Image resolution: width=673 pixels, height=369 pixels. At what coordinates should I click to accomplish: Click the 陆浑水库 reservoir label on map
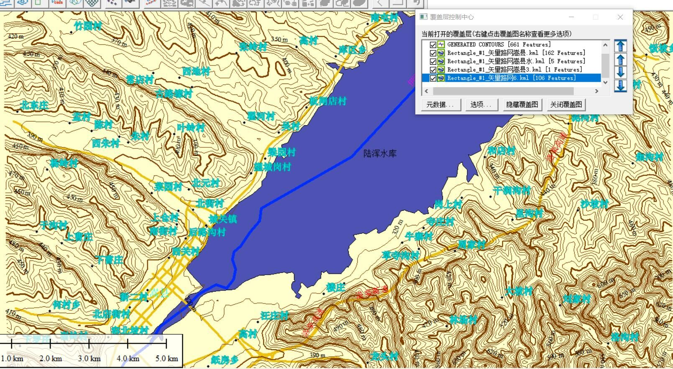coord(380,154)
